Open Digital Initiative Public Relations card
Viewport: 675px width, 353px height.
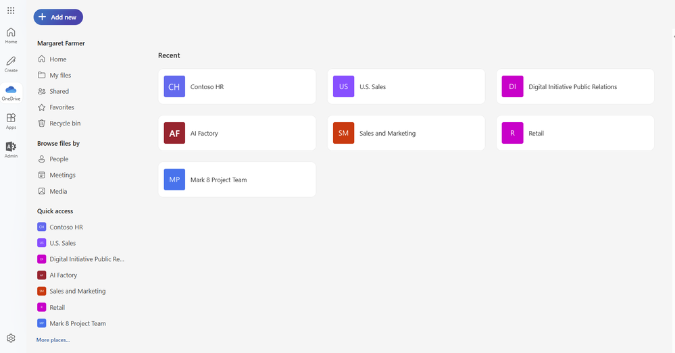click(x=574, y=86)
